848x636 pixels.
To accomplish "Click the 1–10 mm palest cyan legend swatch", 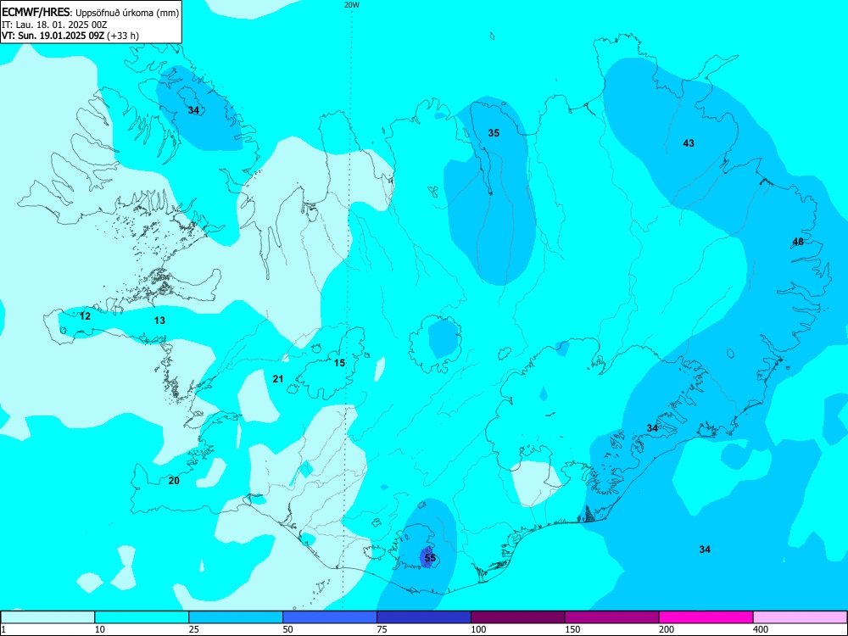I will pos(47,617).
